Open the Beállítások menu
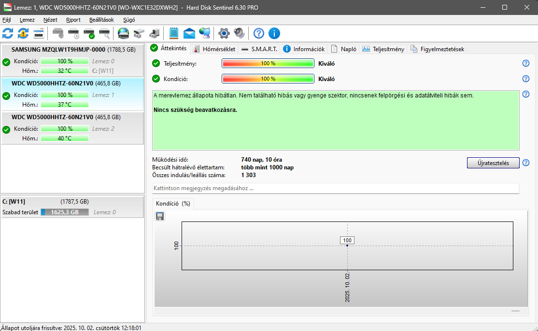This screenshot has width=538, height=331. coord(101,20)
